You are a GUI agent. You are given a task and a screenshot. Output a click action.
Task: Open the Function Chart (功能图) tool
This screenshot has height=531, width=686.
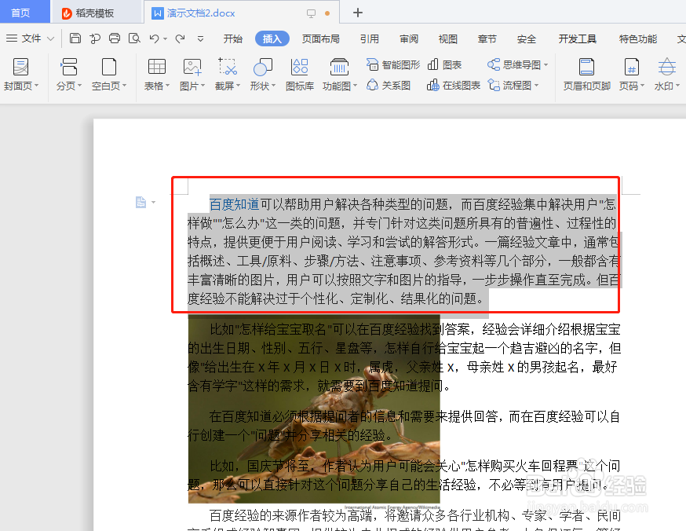(x=340, y=75)
